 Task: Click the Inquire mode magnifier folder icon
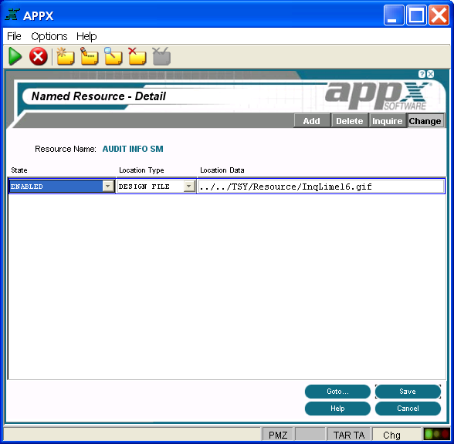113,56
